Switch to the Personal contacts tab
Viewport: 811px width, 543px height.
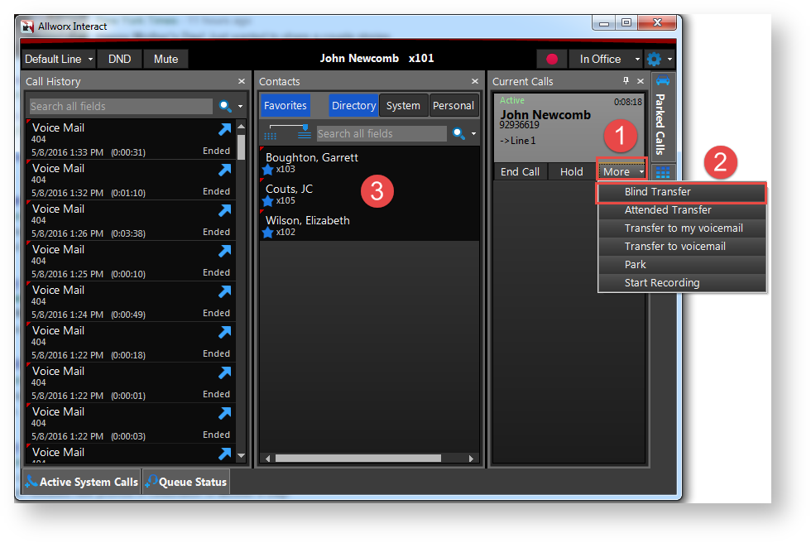point(453,105)
